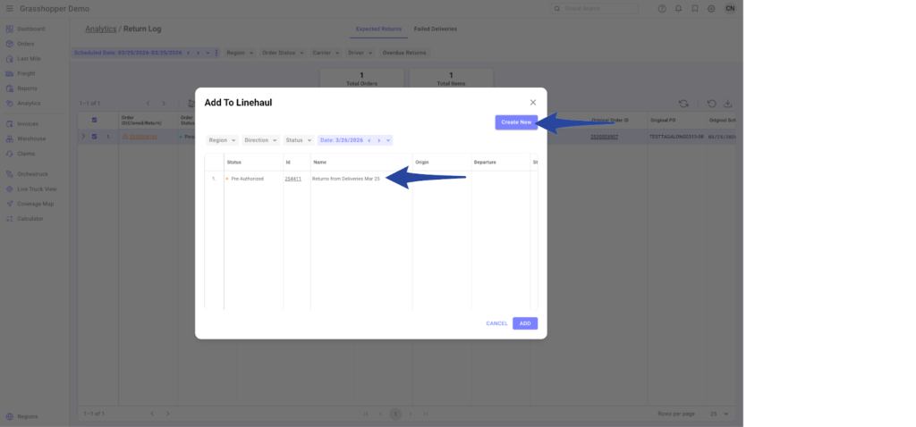This screenshot has height=427, width=916.
Task: Open Warehouse from the sidebar
Action: [31, 138]
